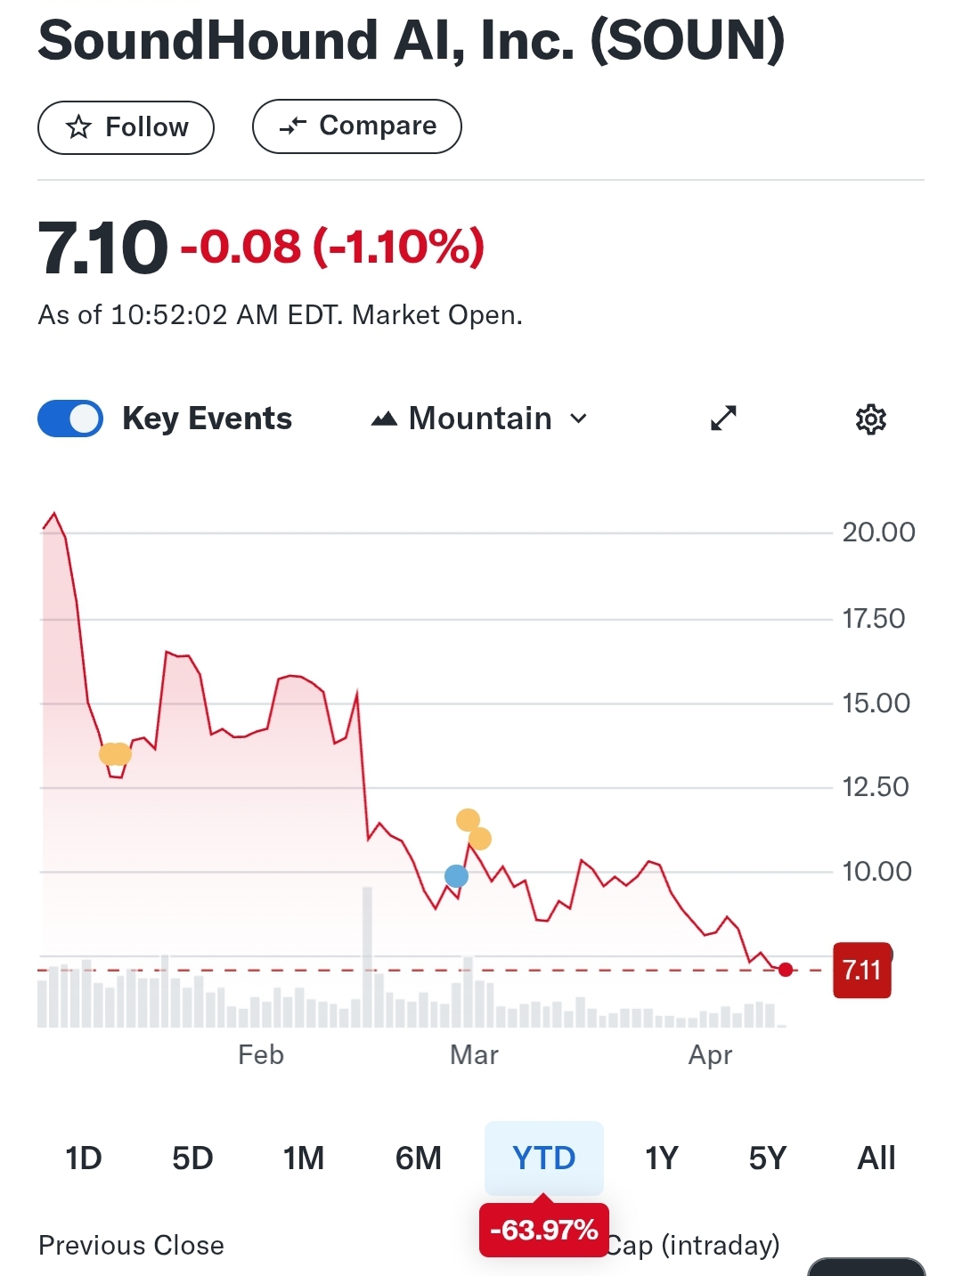Switch to the 1M range
The width and height of the screenshot is (962, 1276).
point(304,1158)
